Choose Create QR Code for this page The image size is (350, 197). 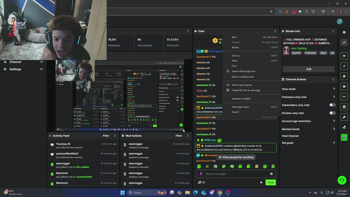click(x=252, y=90)
